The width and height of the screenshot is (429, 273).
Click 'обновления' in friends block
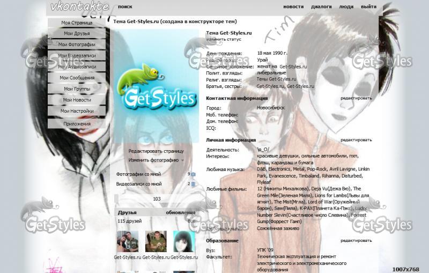[181, 212]
